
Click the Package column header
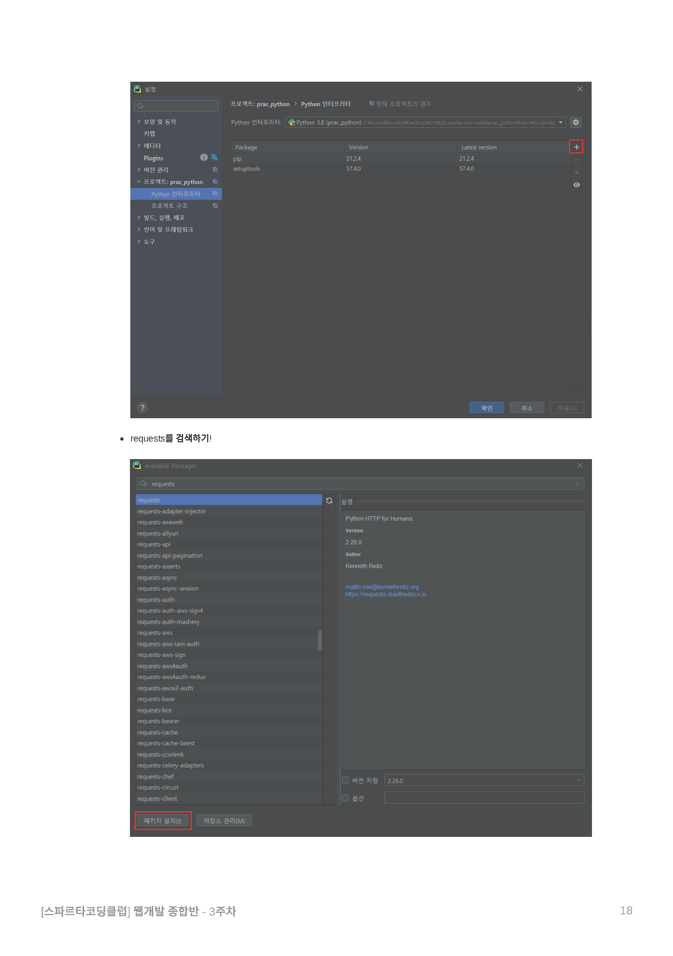[x=287, y=147]
